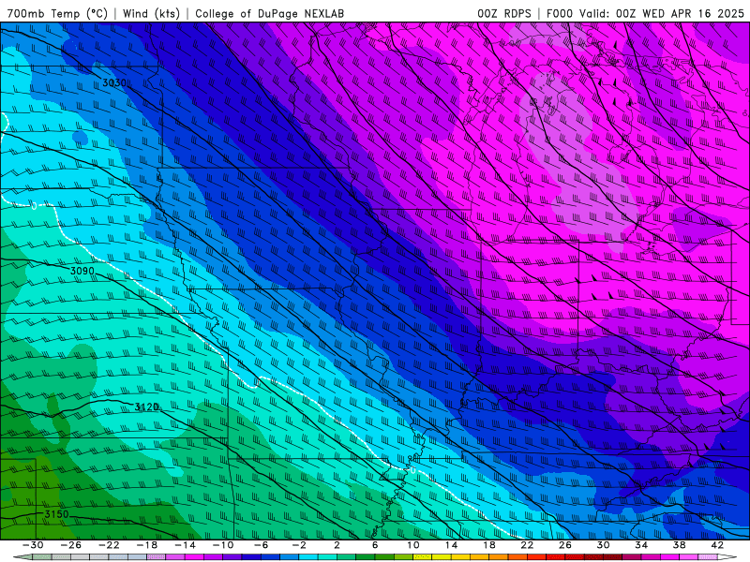Click the 26 colorbar tick label

[x=565, y=545]
